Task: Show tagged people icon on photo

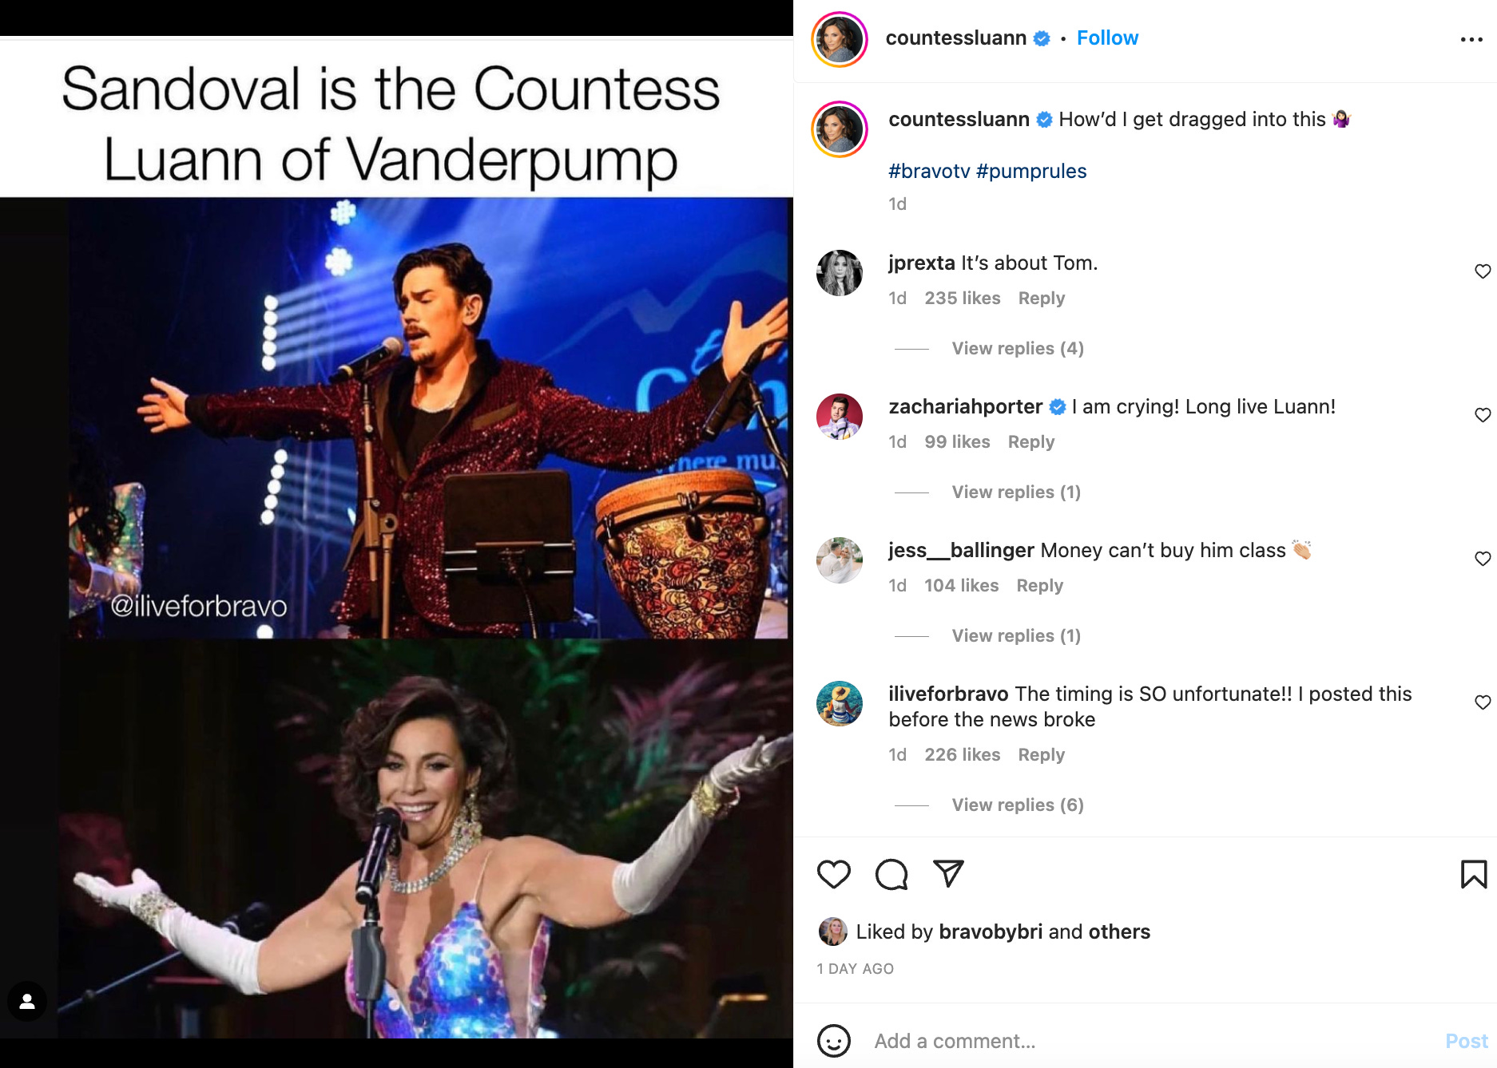Action: pyautogui.click(x=27, y=1001)
